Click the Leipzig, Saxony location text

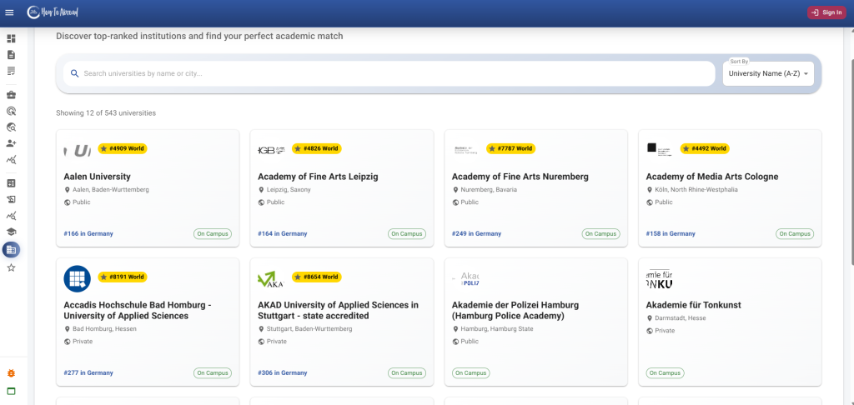coord(289,190)
